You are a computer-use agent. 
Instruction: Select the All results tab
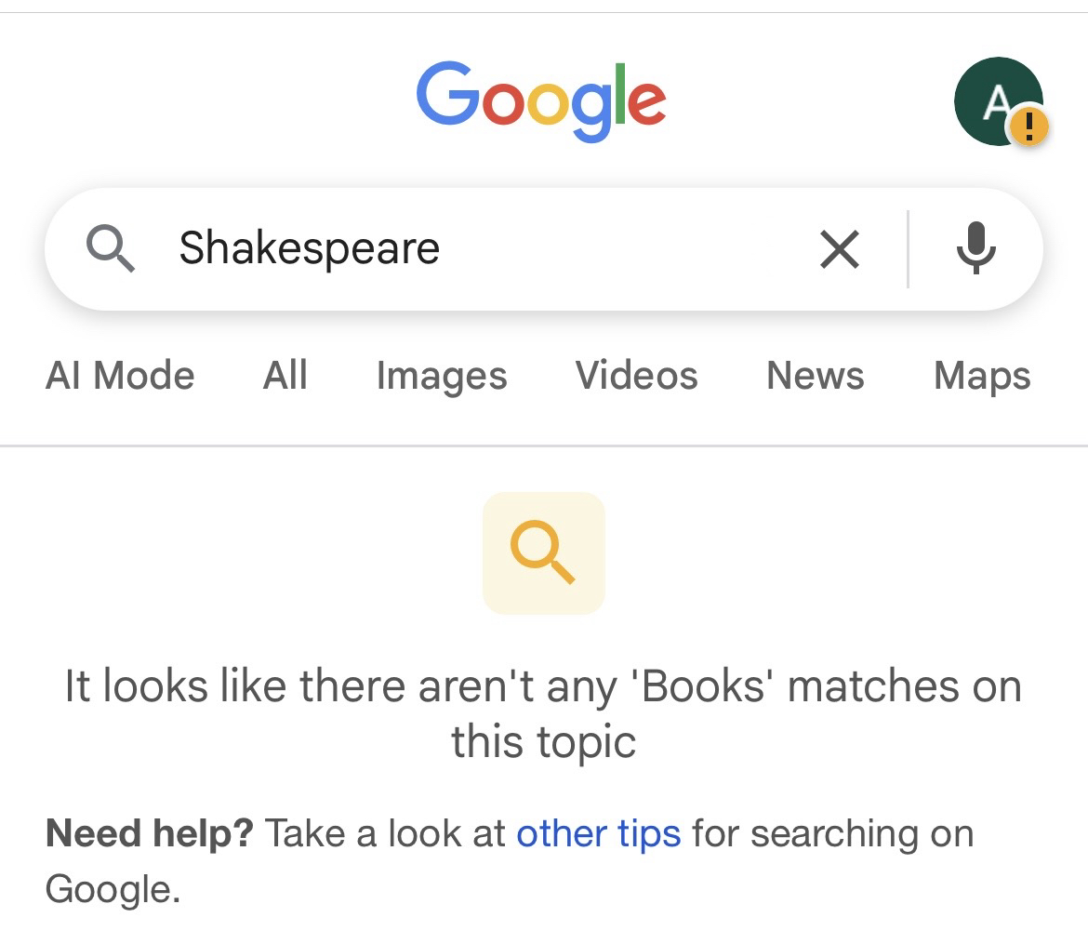point(285,376)
